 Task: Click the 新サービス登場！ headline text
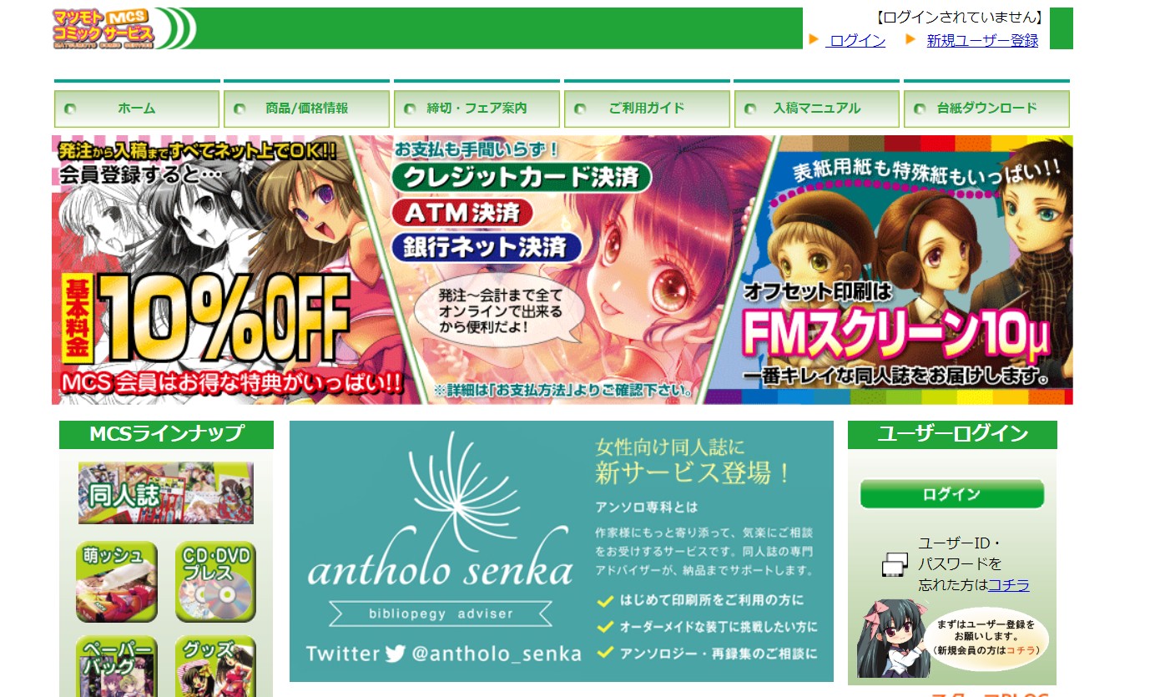tap(693, 472)
